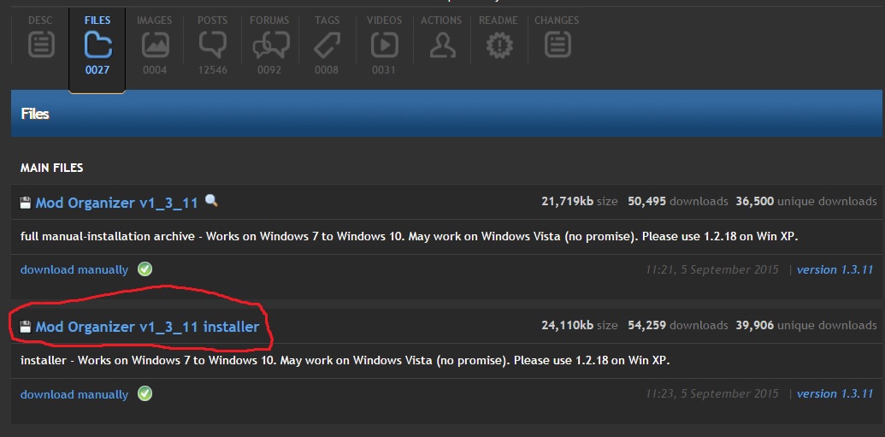Switch to the IMAGES tab
This screenshot has height=437, width=885.
tap(155, 45)
